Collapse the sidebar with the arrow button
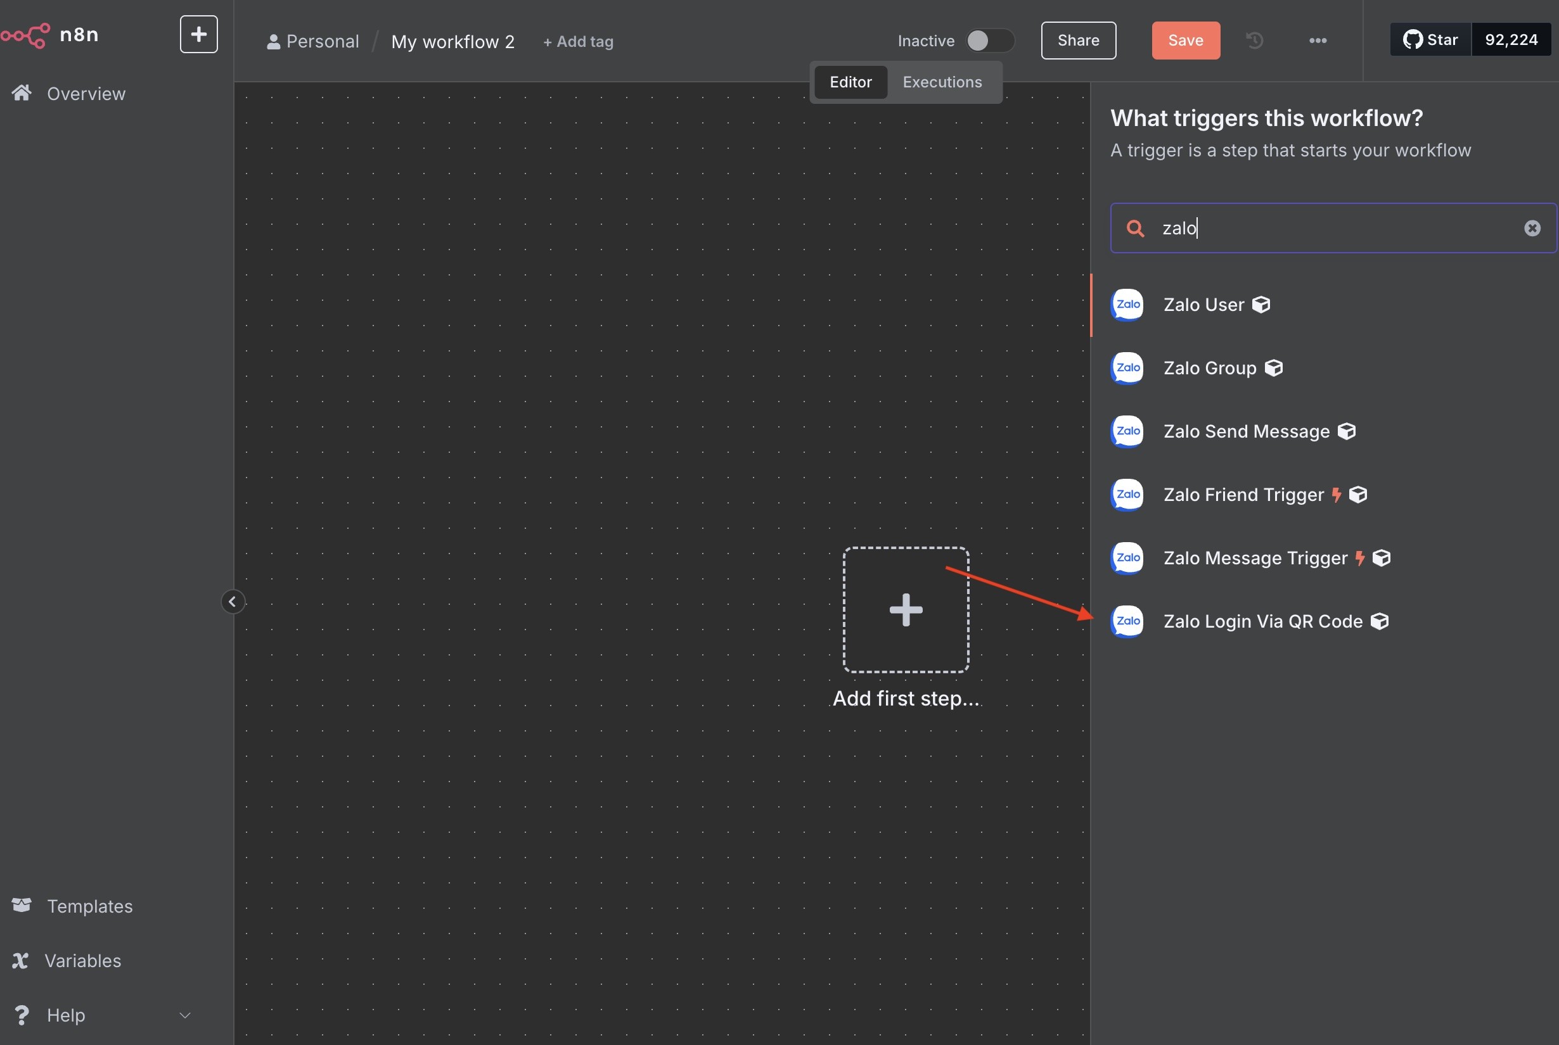This screenshot has width=1559, height=1045. tap(233, 602)
